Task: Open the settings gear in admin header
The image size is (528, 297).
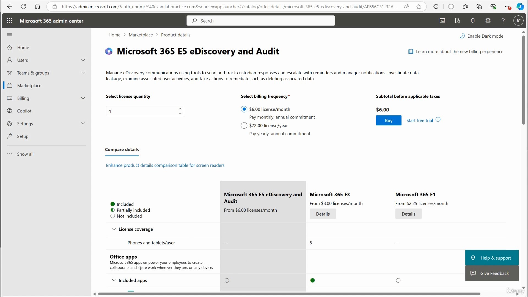Action: [488, 21]
